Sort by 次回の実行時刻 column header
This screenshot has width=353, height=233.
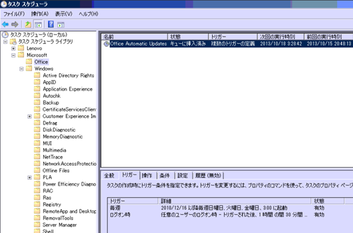[x=280, y=37]
